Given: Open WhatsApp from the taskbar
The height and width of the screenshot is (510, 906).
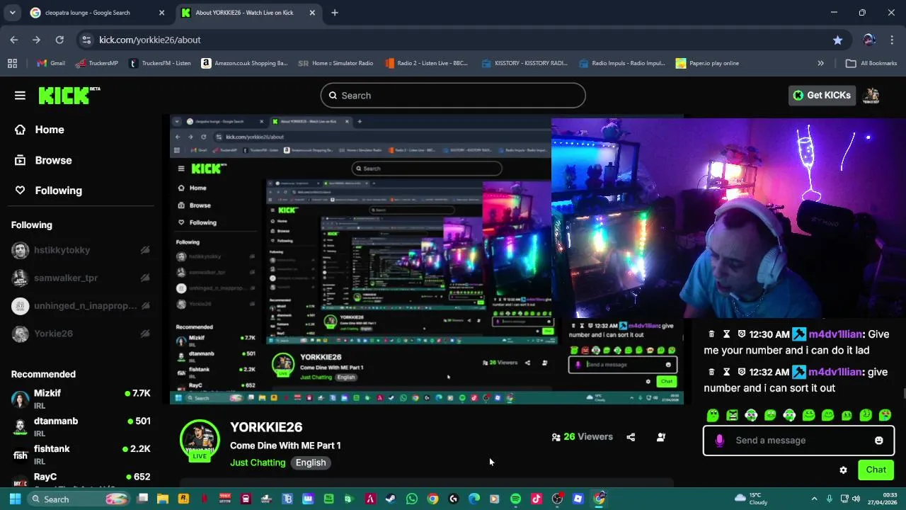Looking at the screenshot, I should 411,499.
